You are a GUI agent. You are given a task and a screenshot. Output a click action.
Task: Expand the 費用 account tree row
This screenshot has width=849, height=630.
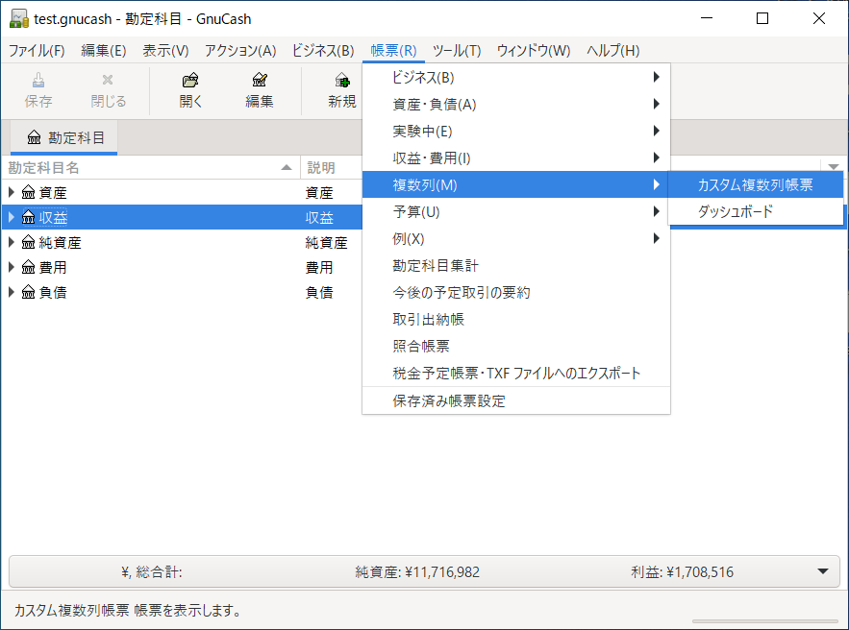point(11,267)
